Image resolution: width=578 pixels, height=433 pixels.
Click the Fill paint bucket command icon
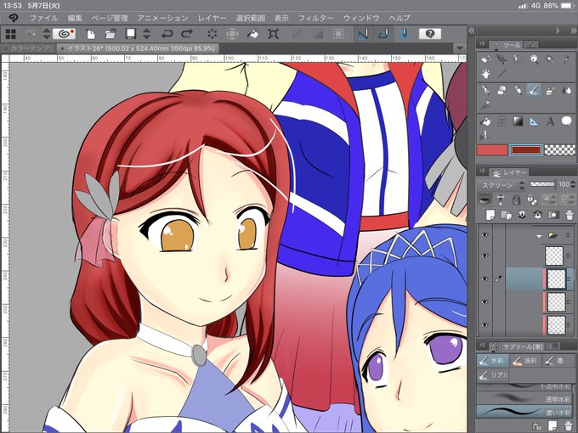coord(252,34)
